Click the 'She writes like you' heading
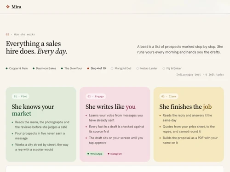Viewport: 230px width, 172px height. [x=110, y=107]
